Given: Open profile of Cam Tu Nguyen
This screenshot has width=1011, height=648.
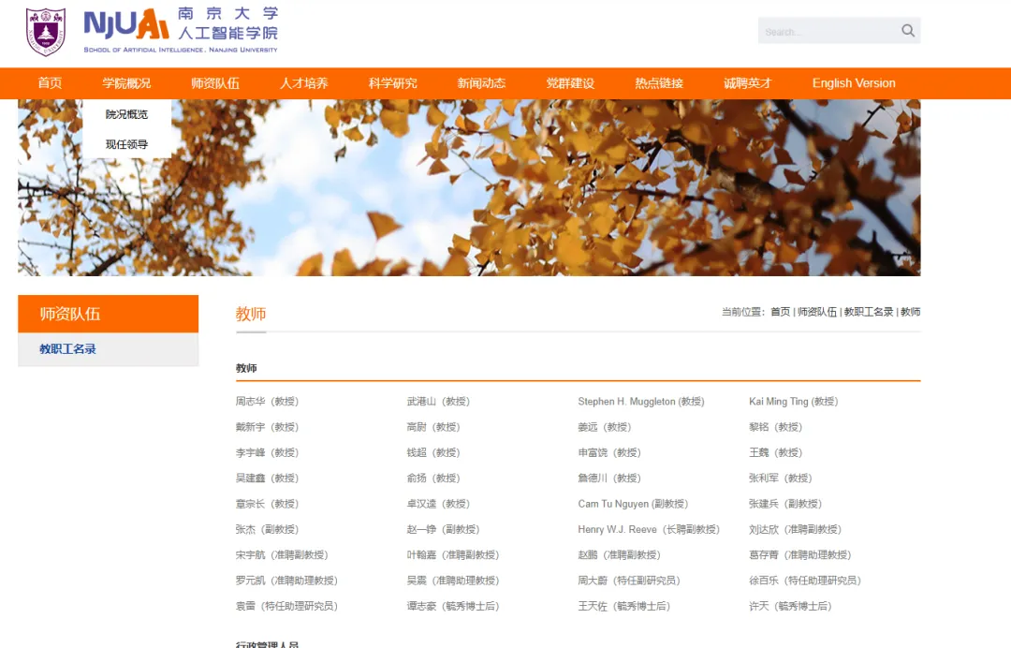Looking at the screenshot, I should [x=633, y=504].
